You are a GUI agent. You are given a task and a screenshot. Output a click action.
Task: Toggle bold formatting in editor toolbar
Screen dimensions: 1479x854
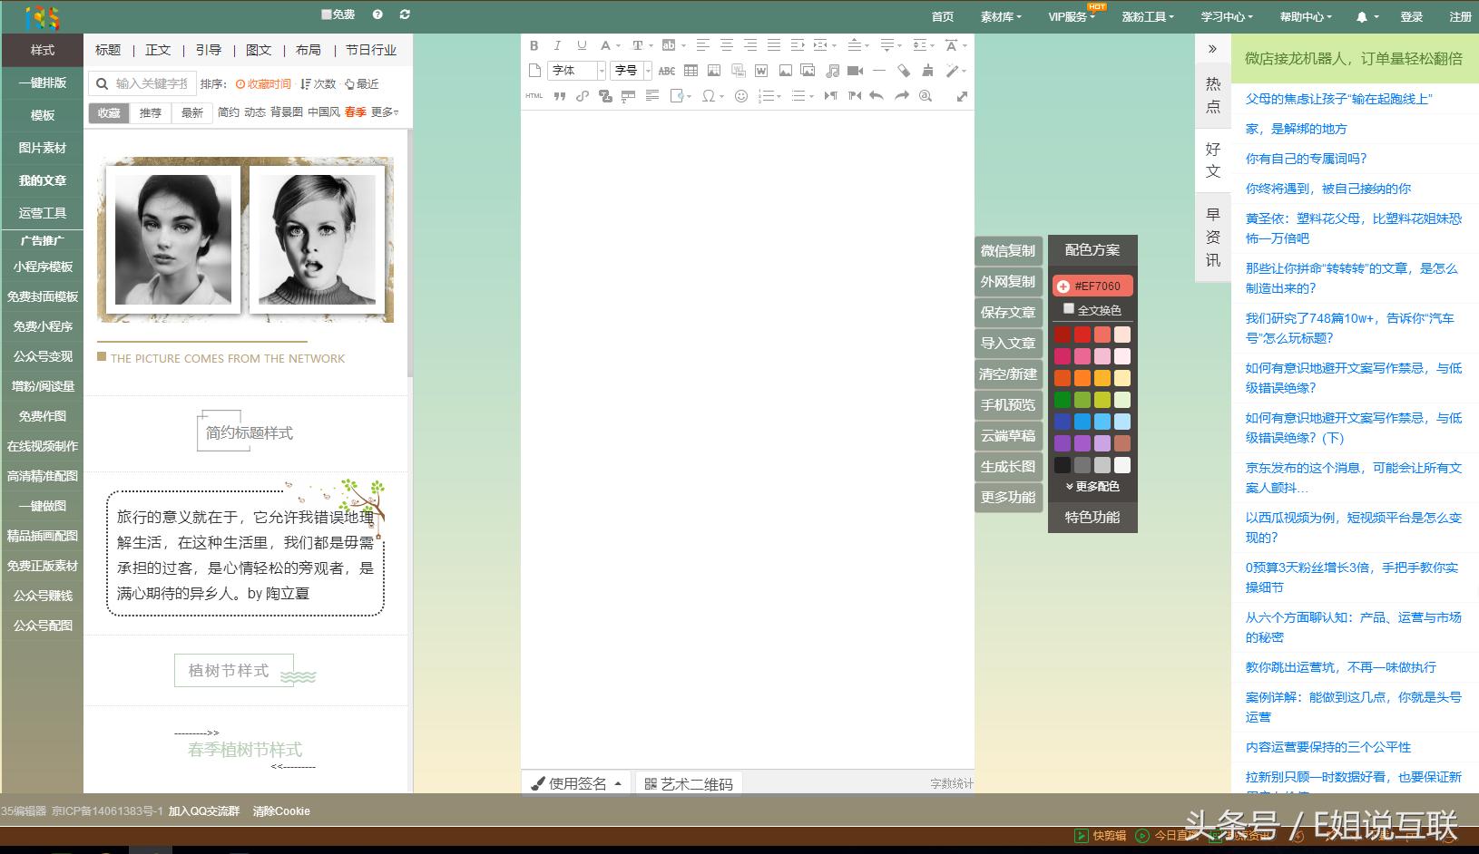point(534,45)
